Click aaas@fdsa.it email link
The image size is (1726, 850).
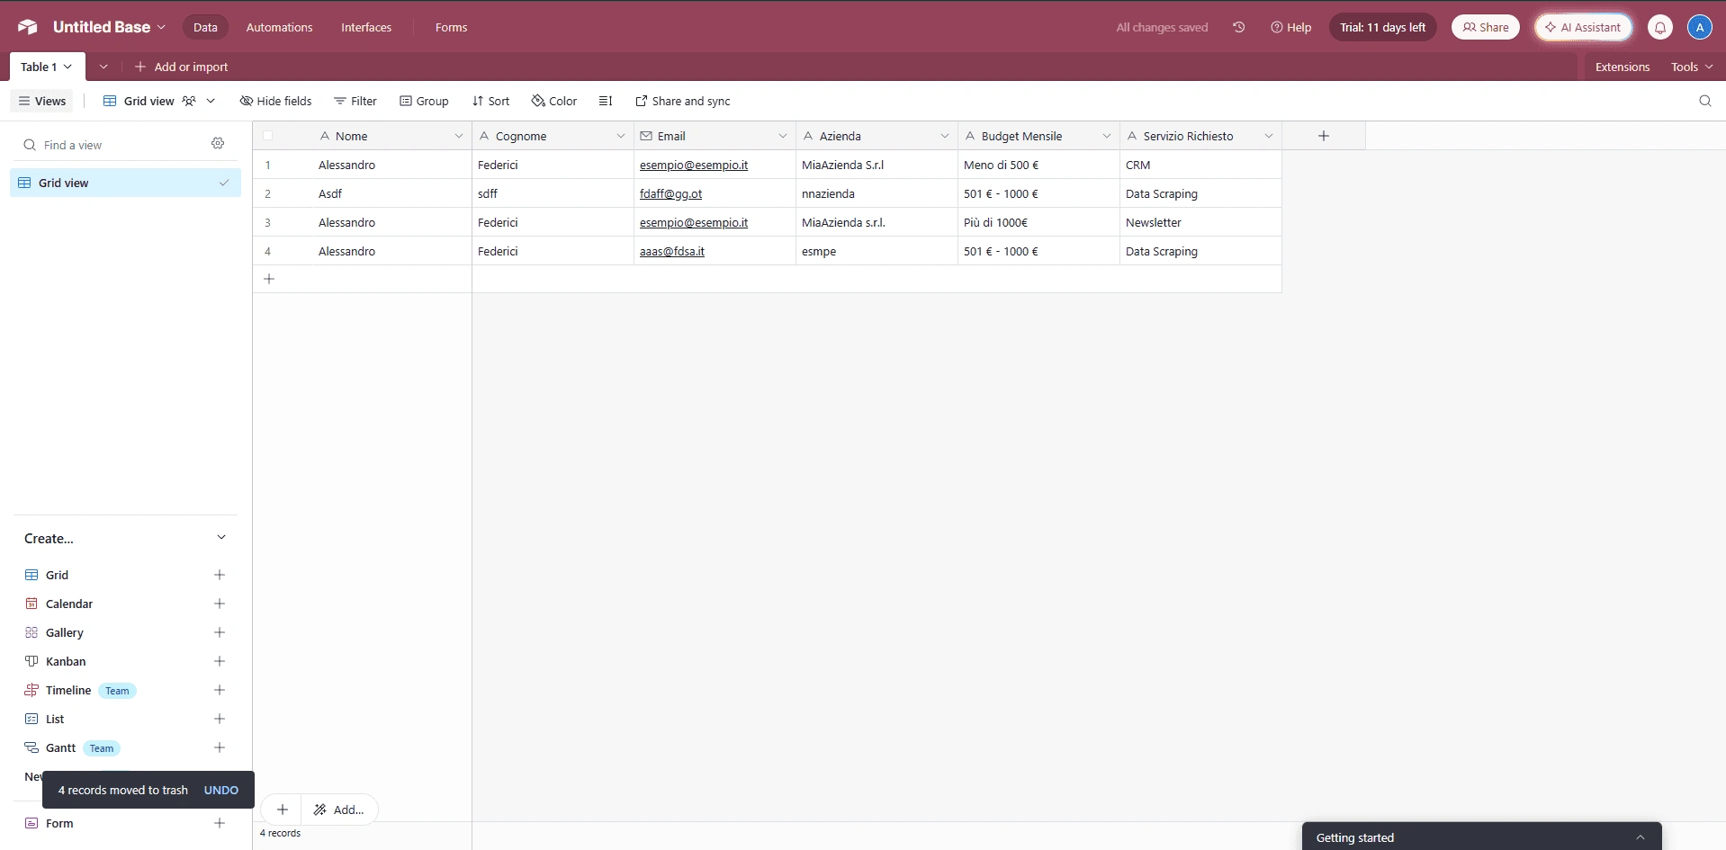(672, 251)
